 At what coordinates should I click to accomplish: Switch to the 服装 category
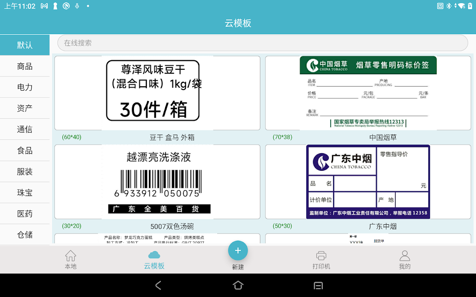tap(25, 172)
